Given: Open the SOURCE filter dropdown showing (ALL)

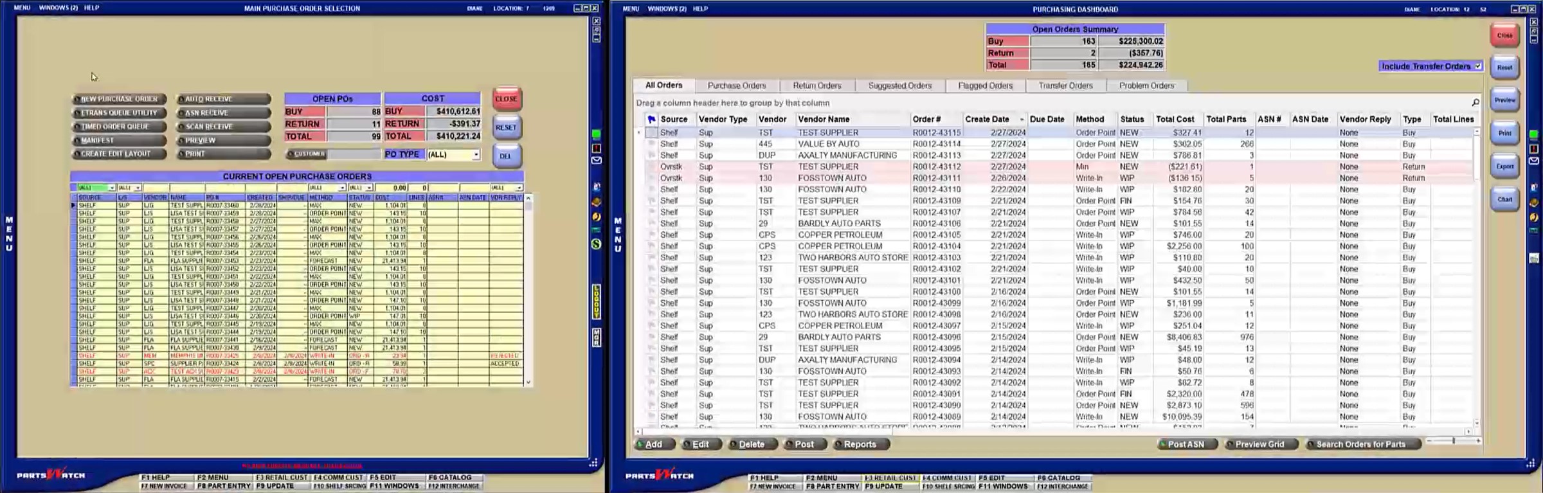Looking at the screenshot, I should (111, 188).
